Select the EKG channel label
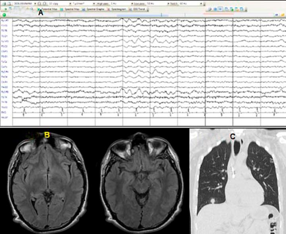Image resolution: width=286 pixels, height=234 pixels. 4,113
